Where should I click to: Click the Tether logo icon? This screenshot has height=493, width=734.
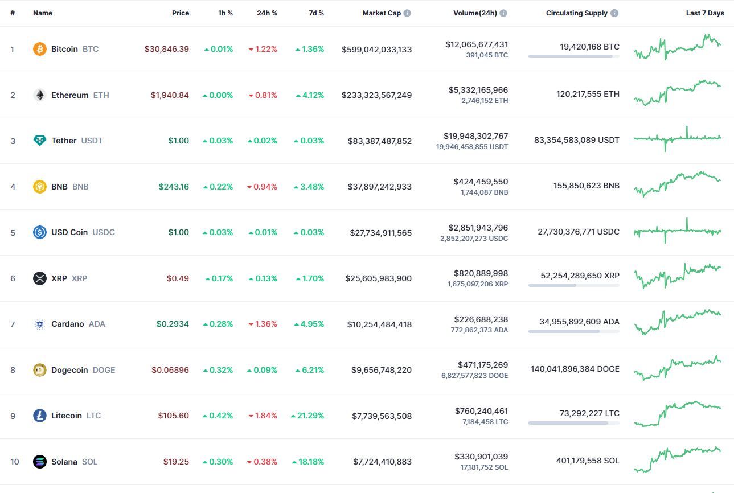(39, 141)
